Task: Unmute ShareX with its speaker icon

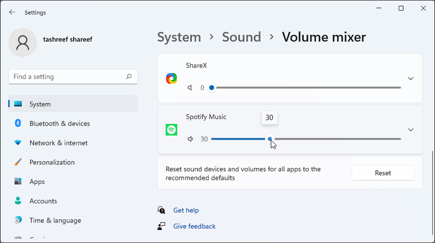Action: pos(190,88)
